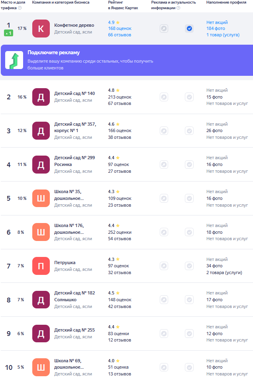
Task: Click the advertising status icon for Детский сад № 255
Action: click(164, 334)
